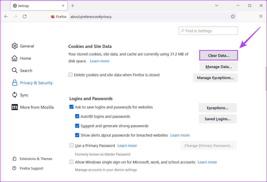Open the Firefox application menu
The image size is (267, 182).
[x=261, y=16]
